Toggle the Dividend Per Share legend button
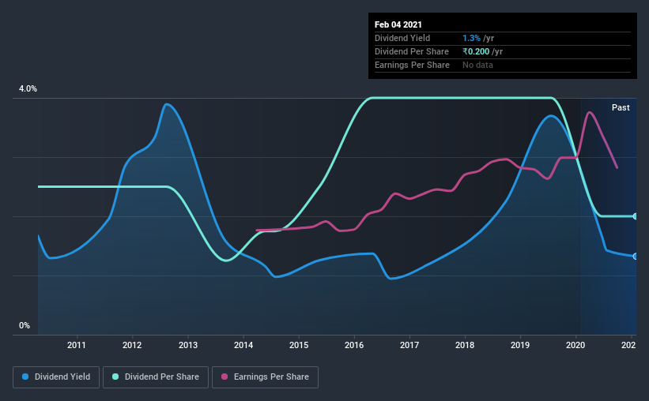This screenshot has height=401, width=649. pos(156,377)
